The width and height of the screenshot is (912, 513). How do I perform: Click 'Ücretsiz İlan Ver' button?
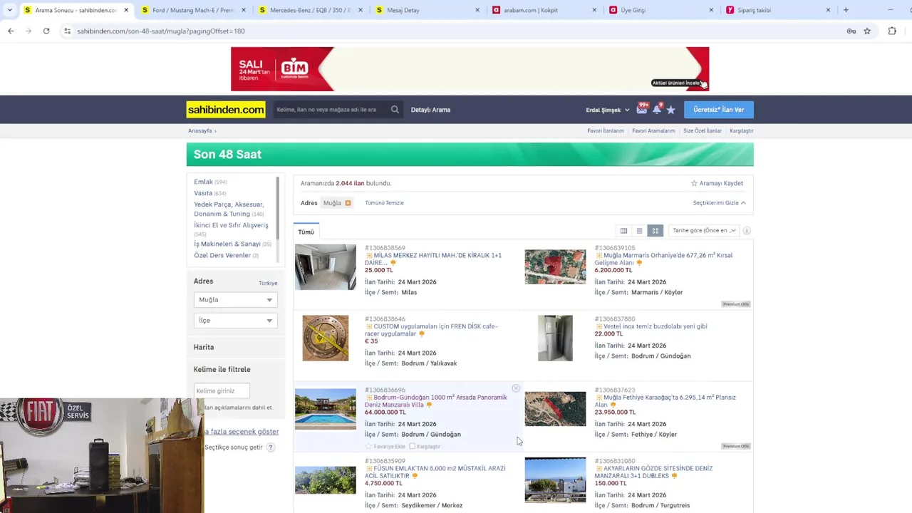coord(719,110)
